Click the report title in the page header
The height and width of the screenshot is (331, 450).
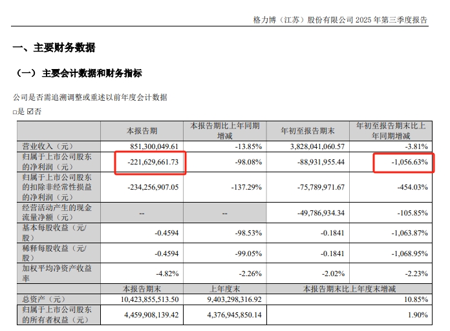pos(340,20)
